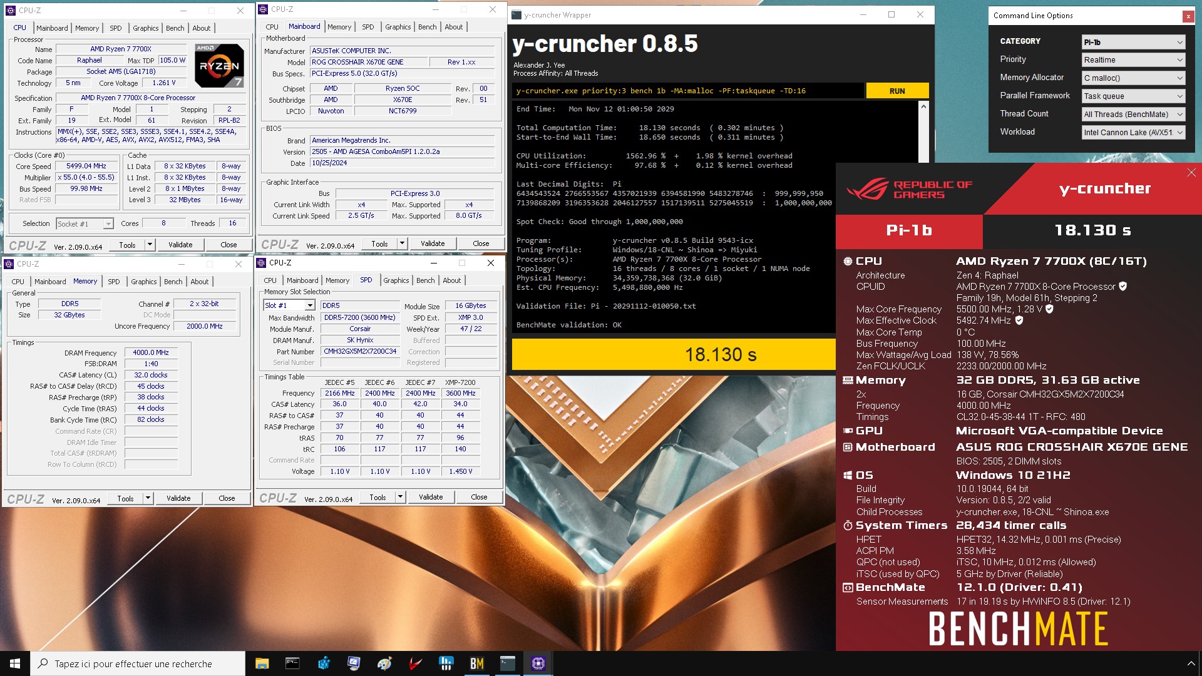Image resolution: width=1202 pixels, height=676 pixels.
Task: Click the y-cruncher command line input field
Action: click(x=688, y=91)
